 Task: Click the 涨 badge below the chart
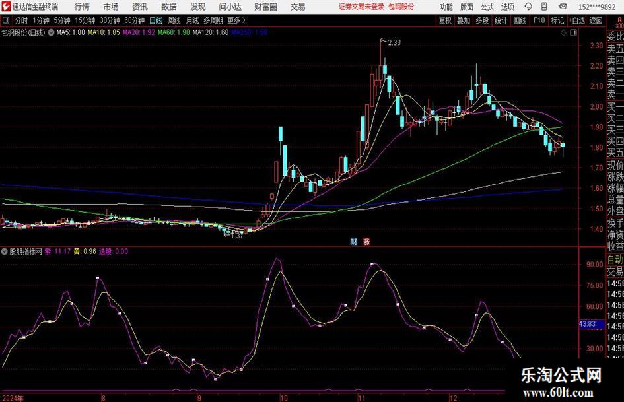pos(366,241)
